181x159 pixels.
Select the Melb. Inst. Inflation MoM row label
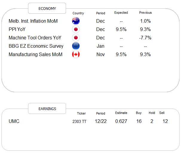(33, 21)
